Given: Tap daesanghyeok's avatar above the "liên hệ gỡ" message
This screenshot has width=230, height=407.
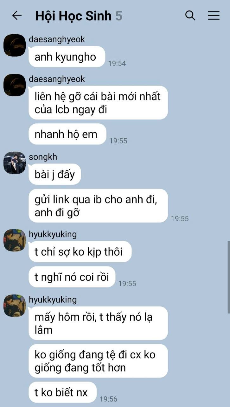Looking at the screenshot, I should tap(15, 85).
